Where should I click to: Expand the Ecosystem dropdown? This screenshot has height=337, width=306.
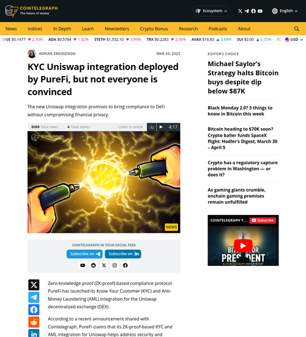click(x=212, y=11)
